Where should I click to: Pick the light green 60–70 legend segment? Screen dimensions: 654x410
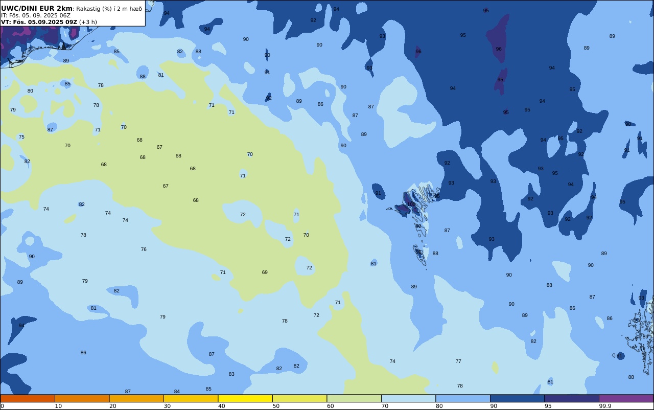coord(354,398)
